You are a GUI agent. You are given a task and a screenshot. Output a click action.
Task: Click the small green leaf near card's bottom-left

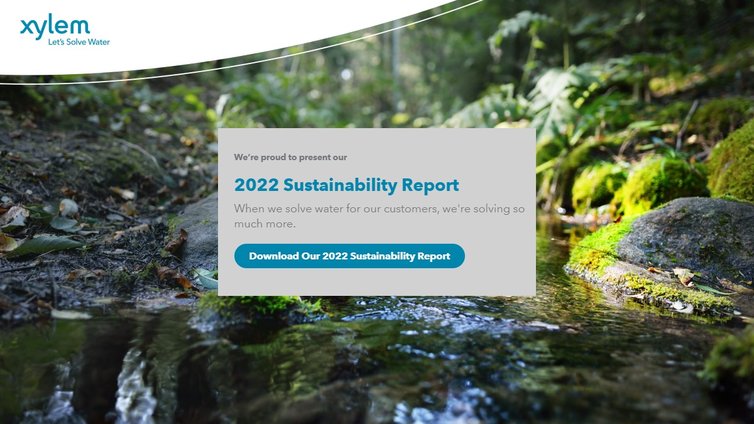(x=206, y=278)
